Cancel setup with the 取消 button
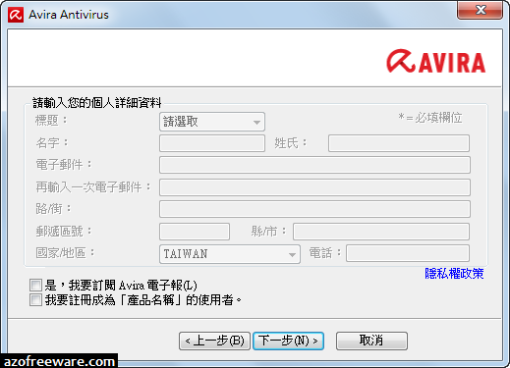 371,341
